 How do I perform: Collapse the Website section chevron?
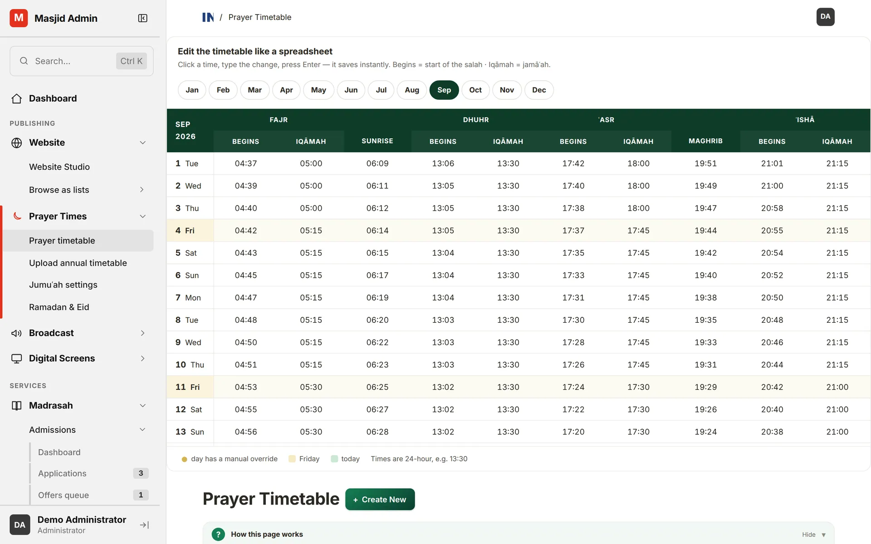click(142, 143)
